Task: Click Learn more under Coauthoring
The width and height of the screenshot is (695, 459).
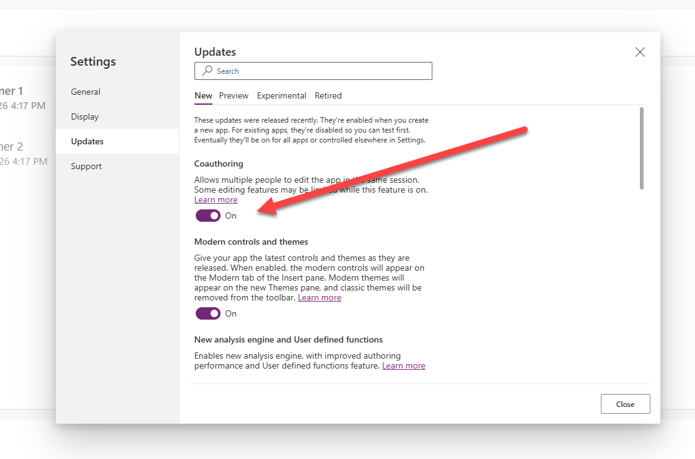Action: point(216,199)
